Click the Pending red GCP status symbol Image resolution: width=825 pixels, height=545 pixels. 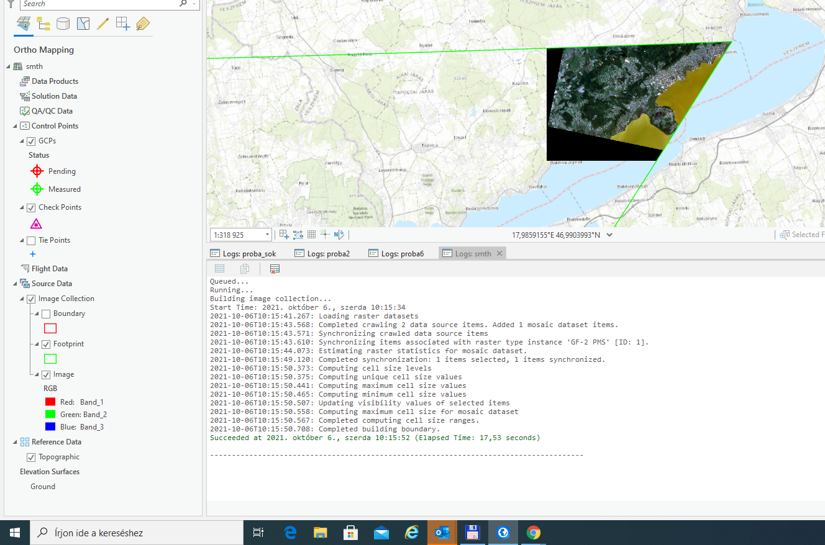(37, 171)
